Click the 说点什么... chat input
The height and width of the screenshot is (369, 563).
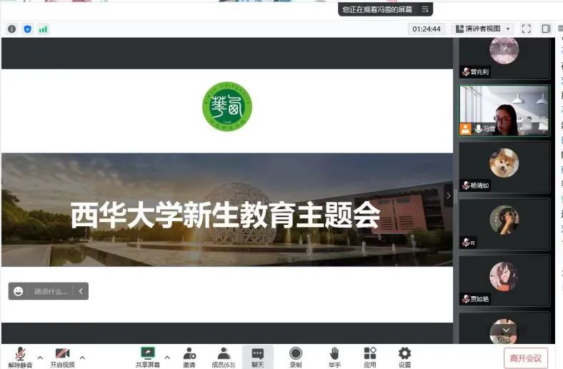(50, 291)
